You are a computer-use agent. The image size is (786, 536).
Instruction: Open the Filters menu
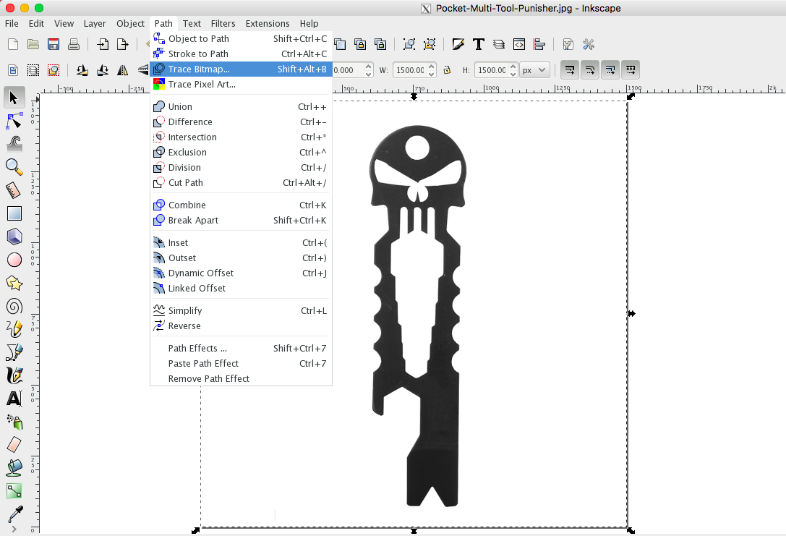pos(223,24)
